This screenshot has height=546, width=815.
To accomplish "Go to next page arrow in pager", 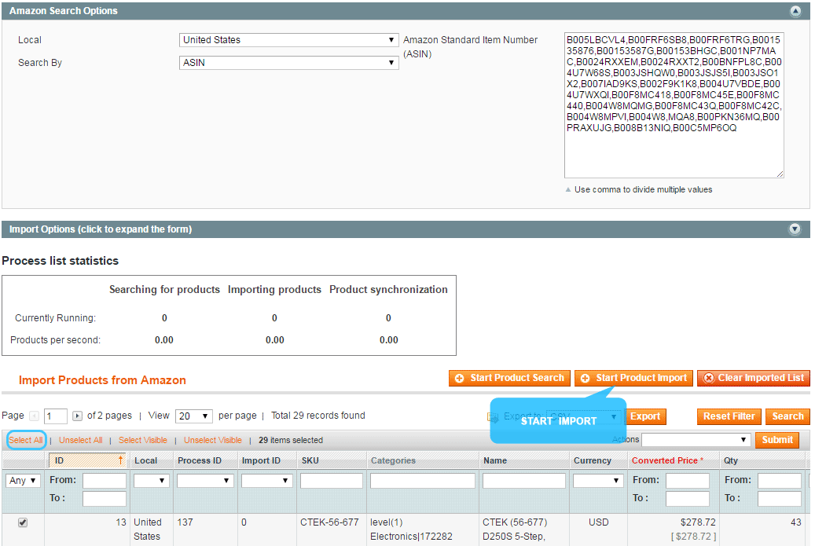I will tap(77, 416).
